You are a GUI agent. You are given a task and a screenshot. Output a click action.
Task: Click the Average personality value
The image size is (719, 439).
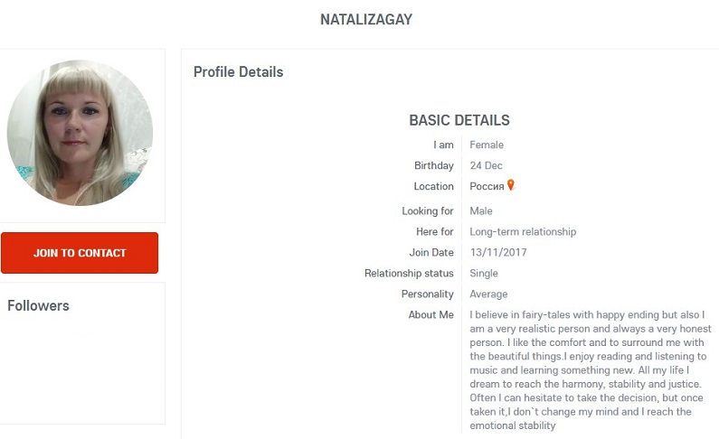click(488, 294)
